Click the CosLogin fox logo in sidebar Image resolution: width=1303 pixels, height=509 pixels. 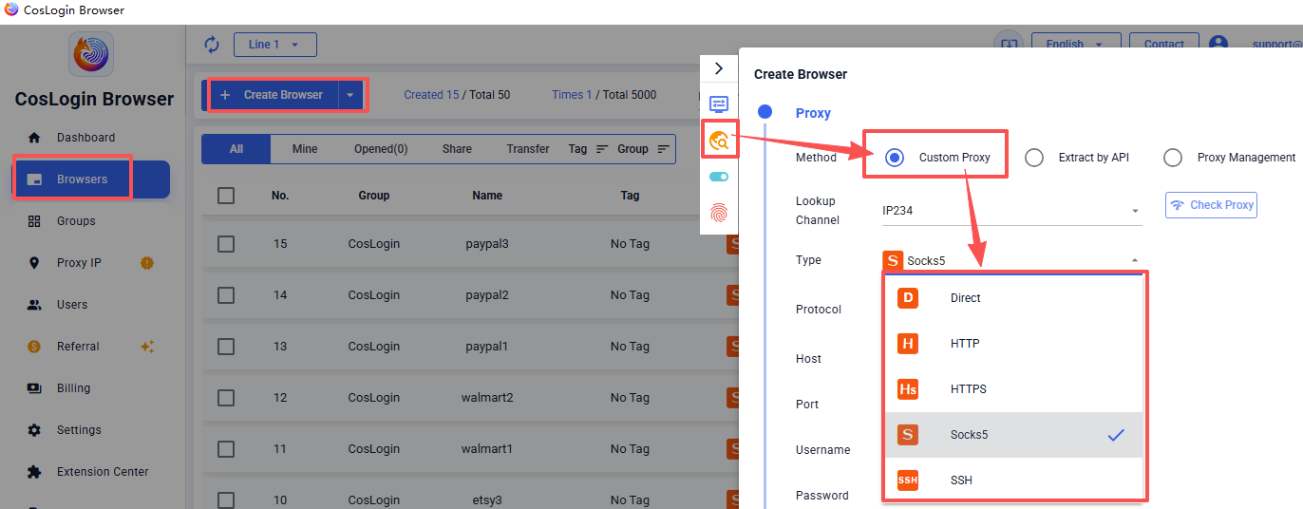[91, 54]
